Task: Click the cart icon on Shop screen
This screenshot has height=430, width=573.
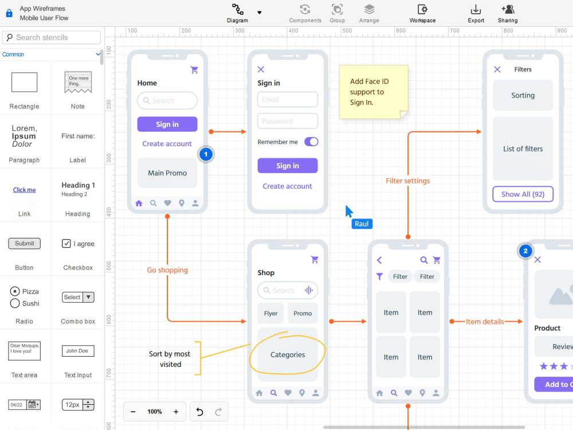Action: point(315,260)
